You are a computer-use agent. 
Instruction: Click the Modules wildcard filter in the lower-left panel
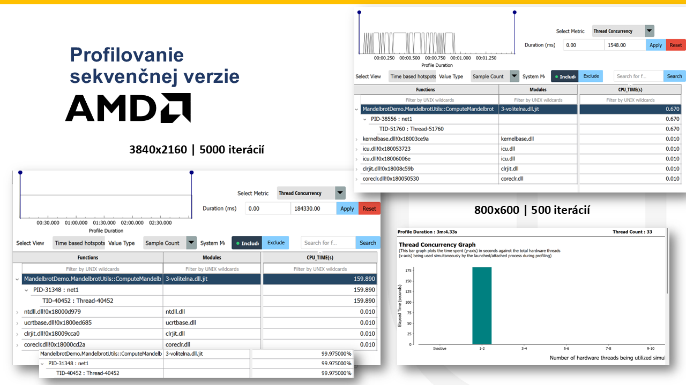click(212, 269)
